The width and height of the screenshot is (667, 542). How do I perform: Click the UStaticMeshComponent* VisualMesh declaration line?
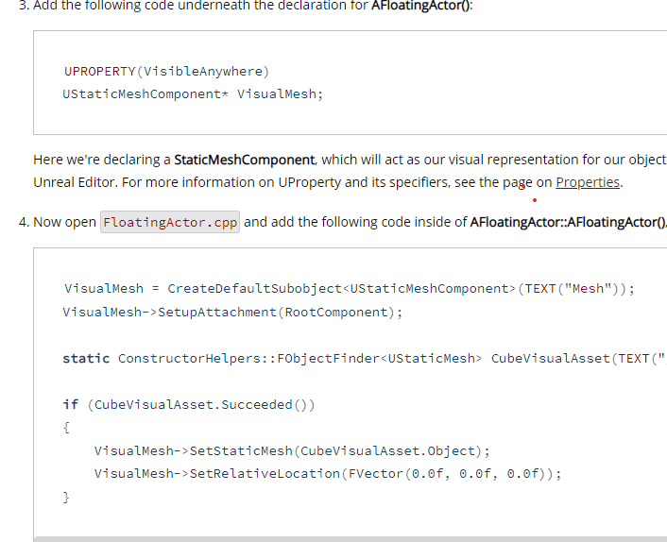pos(193,94)
